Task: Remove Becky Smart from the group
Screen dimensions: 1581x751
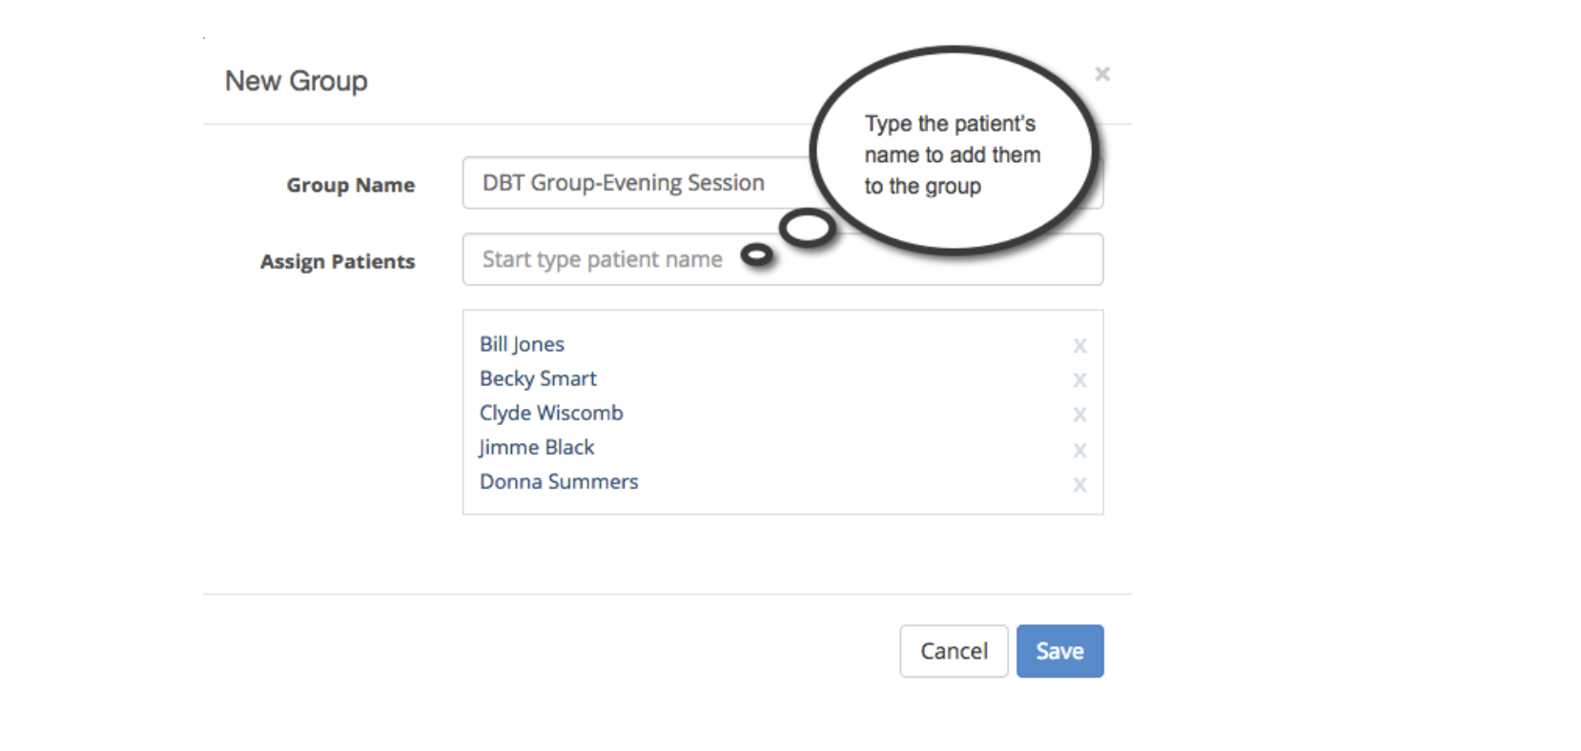Action: pyautogui.click(x=1080, y=379)
